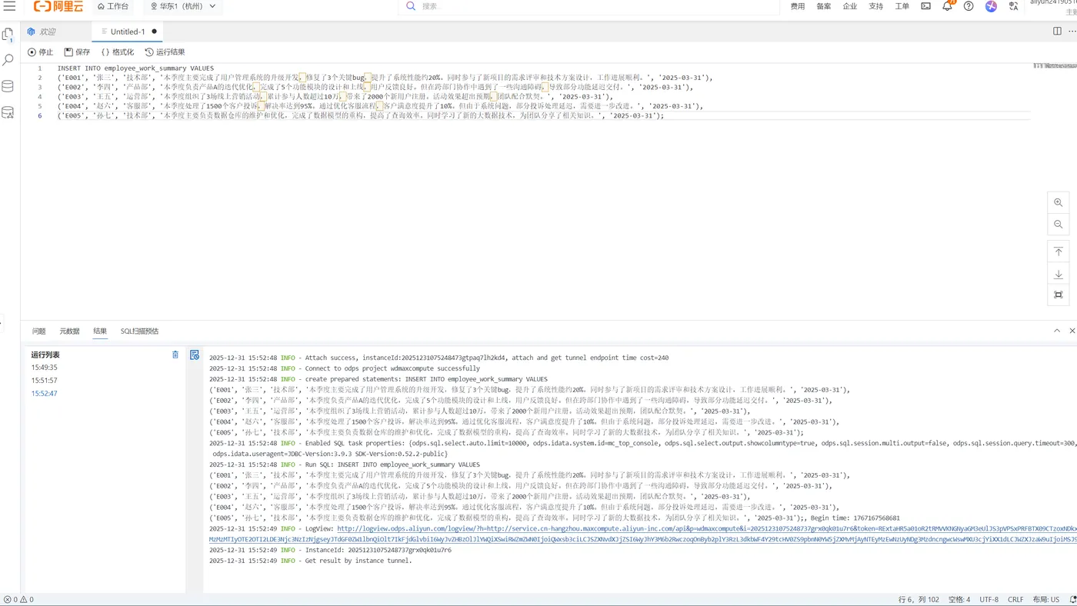The width and height of the screenshot is (1077, 606).
Task: Click the top search input field
Action: pos(589,6)
